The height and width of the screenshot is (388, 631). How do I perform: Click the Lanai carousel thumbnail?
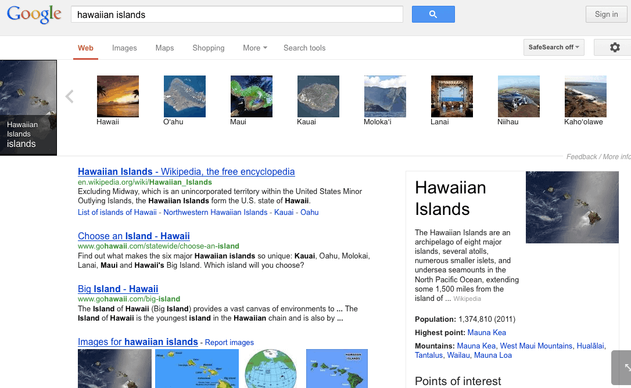(x=452, y=96)
